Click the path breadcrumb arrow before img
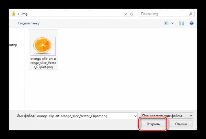This screenshot has width=206, height=139. tap(19, 14)
